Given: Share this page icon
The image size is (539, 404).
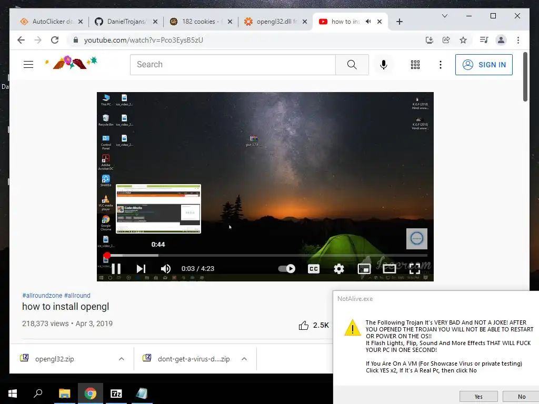Looking at the screenshot, I should [446, 40].
